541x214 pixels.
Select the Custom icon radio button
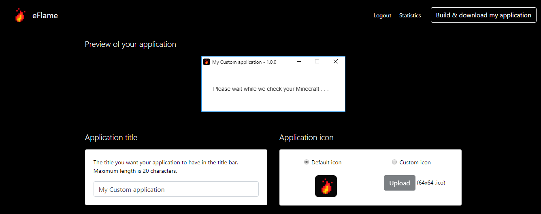pyautogui.click(x=394, y=162)
